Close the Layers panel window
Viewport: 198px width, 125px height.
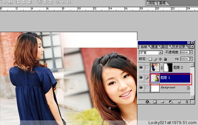click(x=192, y=43)
